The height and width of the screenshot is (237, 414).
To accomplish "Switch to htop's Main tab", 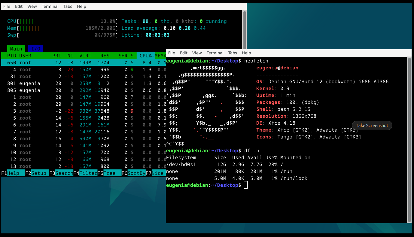I will (x=16, y=49).
